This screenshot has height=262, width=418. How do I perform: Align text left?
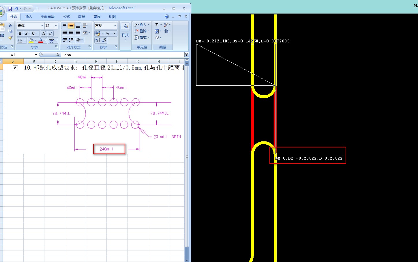[x=65, y=33]
